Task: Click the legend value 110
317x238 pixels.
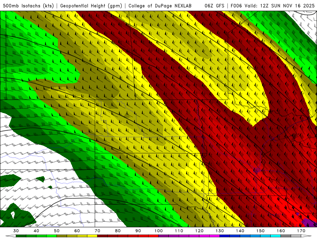Action: (x=179, y=231)
